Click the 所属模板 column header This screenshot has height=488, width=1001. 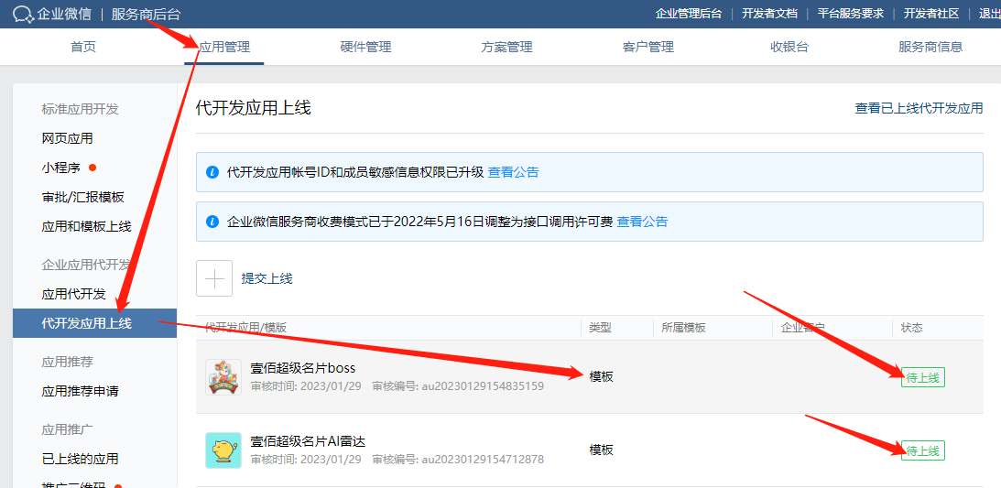[x=684, y=328]
